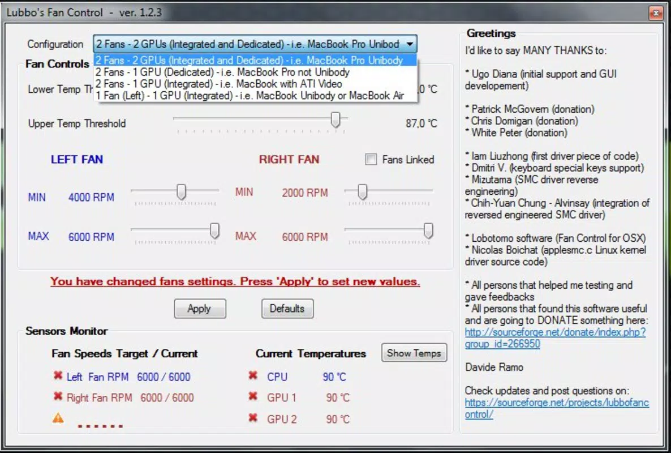Select 2 Fans - 2 GPUs MacBook Pro Unibody option
The height and width of the screenshot is (453, 671).
tap(255, 60)
